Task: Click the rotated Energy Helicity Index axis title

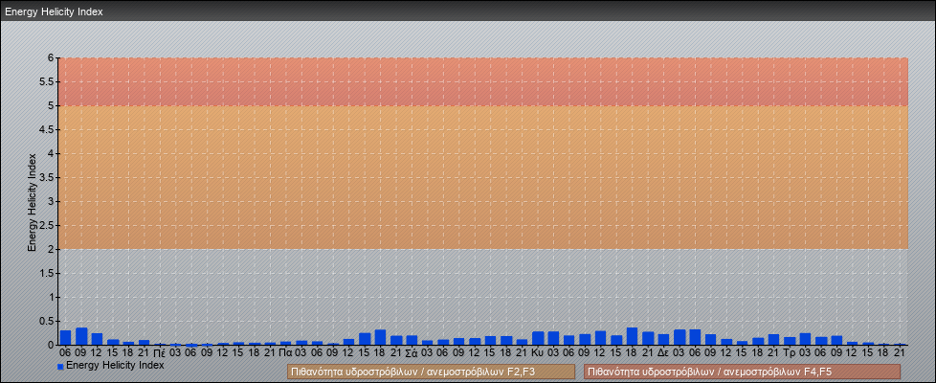Action: [x=32, y=203]
